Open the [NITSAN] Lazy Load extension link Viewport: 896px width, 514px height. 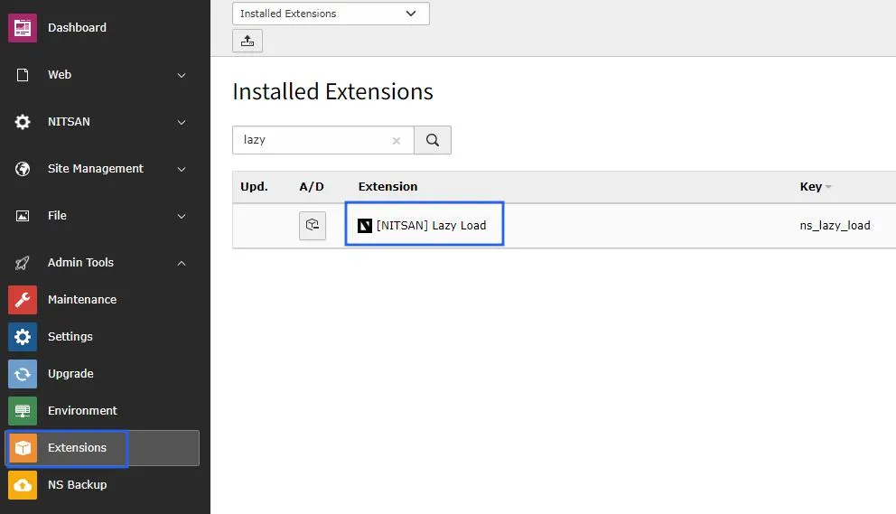point(432,225)
